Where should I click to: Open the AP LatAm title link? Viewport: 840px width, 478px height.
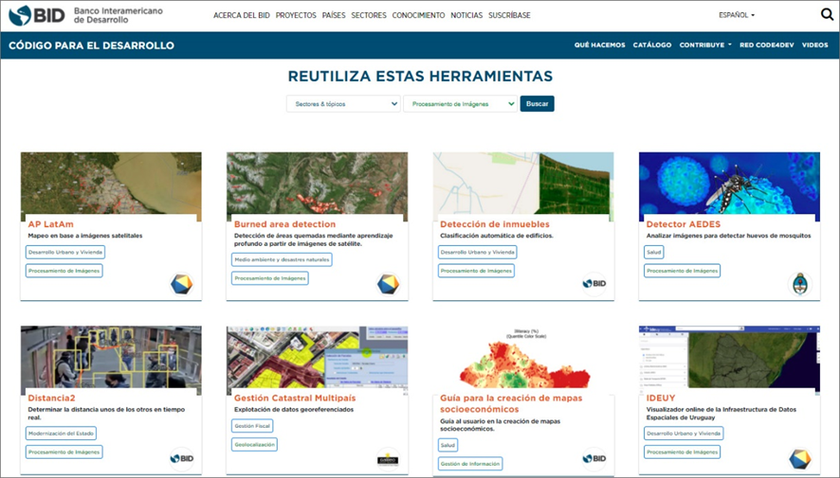point(51,224)
